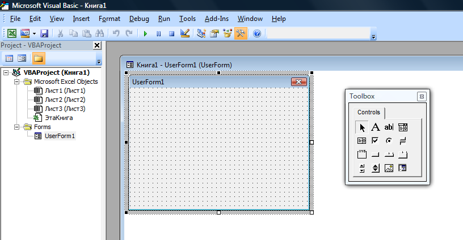Open the View menu
463x240 pixels.
point(57,19)
